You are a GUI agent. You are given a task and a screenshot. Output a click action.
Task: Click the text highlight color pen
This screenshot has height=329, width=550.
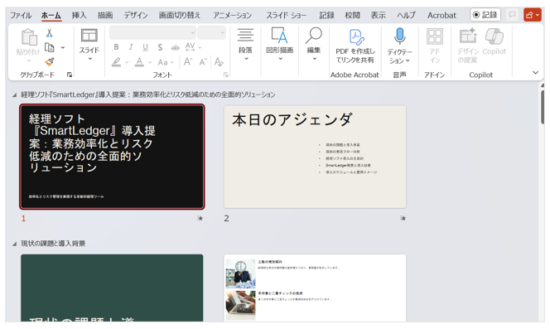117,62
